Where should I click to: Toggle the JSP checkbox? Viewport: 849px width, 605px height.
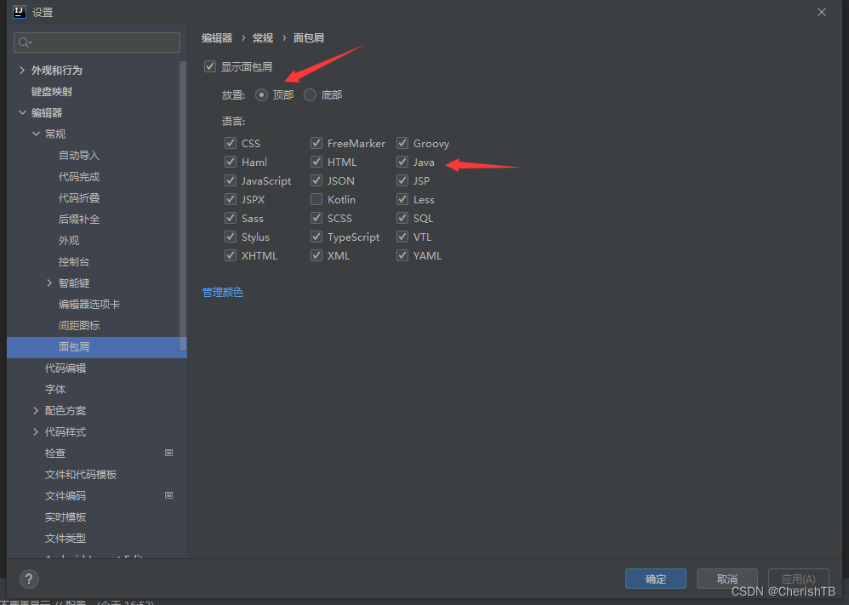tap(402, 180)
